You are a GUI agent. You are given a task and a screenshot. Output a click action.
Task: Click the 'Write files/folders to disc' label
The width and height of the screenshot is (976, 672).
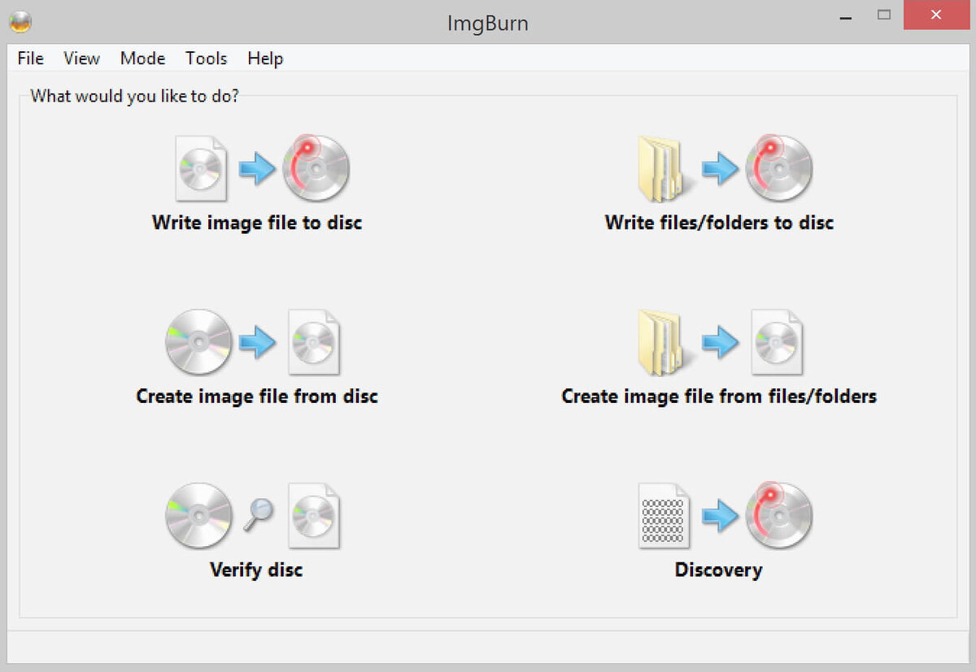[x=720, y=223]
